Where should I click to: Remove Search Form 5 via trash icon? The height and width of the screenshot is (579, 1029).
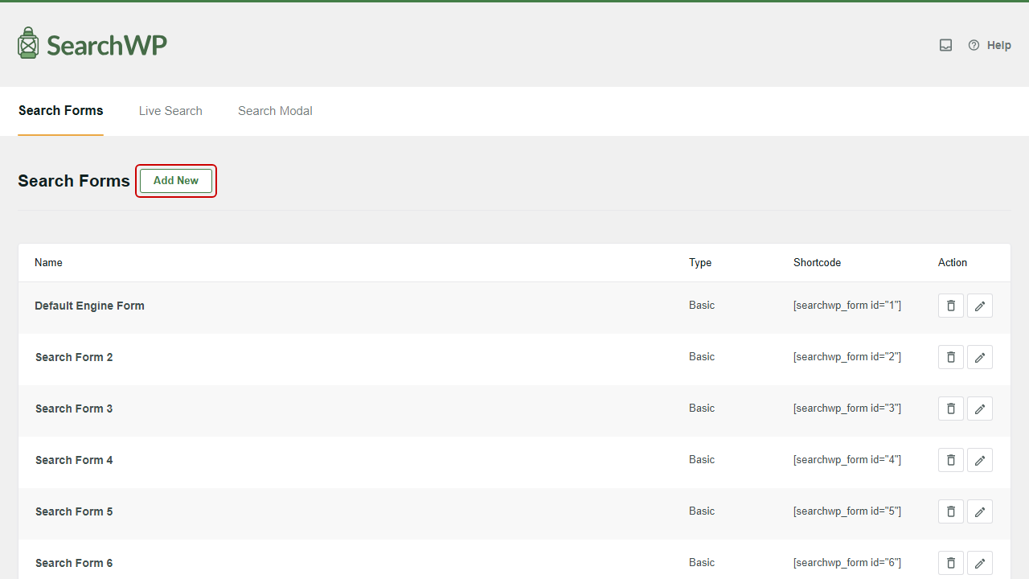click(951, 511)
